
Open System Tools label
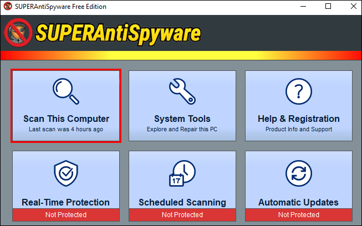[x=182, y=119]
